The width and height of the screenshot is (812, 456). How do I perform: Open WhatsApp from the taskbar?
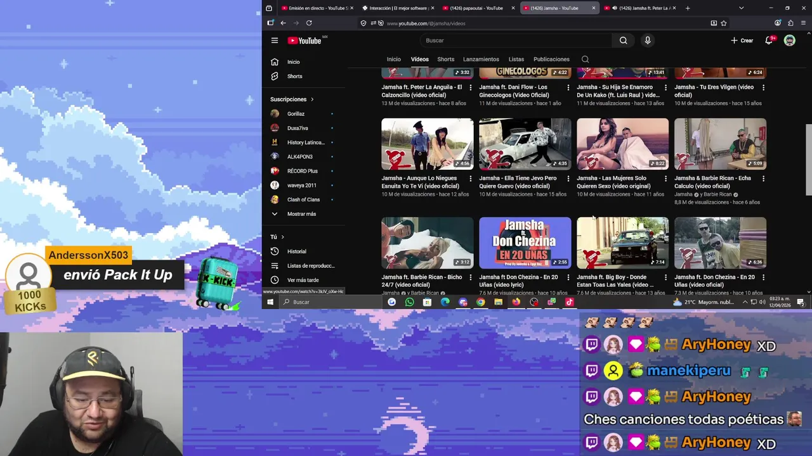click(409, 302)
